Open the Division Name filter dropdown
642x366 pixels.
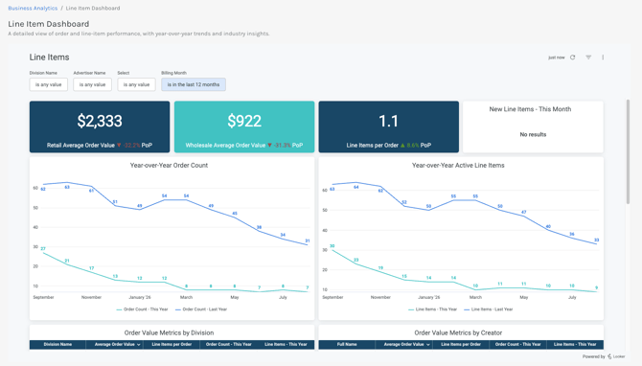[x=48, y=84]
